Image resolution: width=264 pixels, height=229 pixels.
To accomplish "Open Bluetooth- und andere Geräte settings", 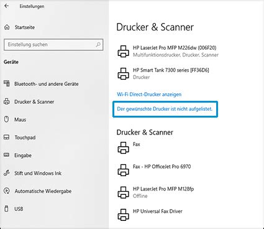I will point(47,84).
